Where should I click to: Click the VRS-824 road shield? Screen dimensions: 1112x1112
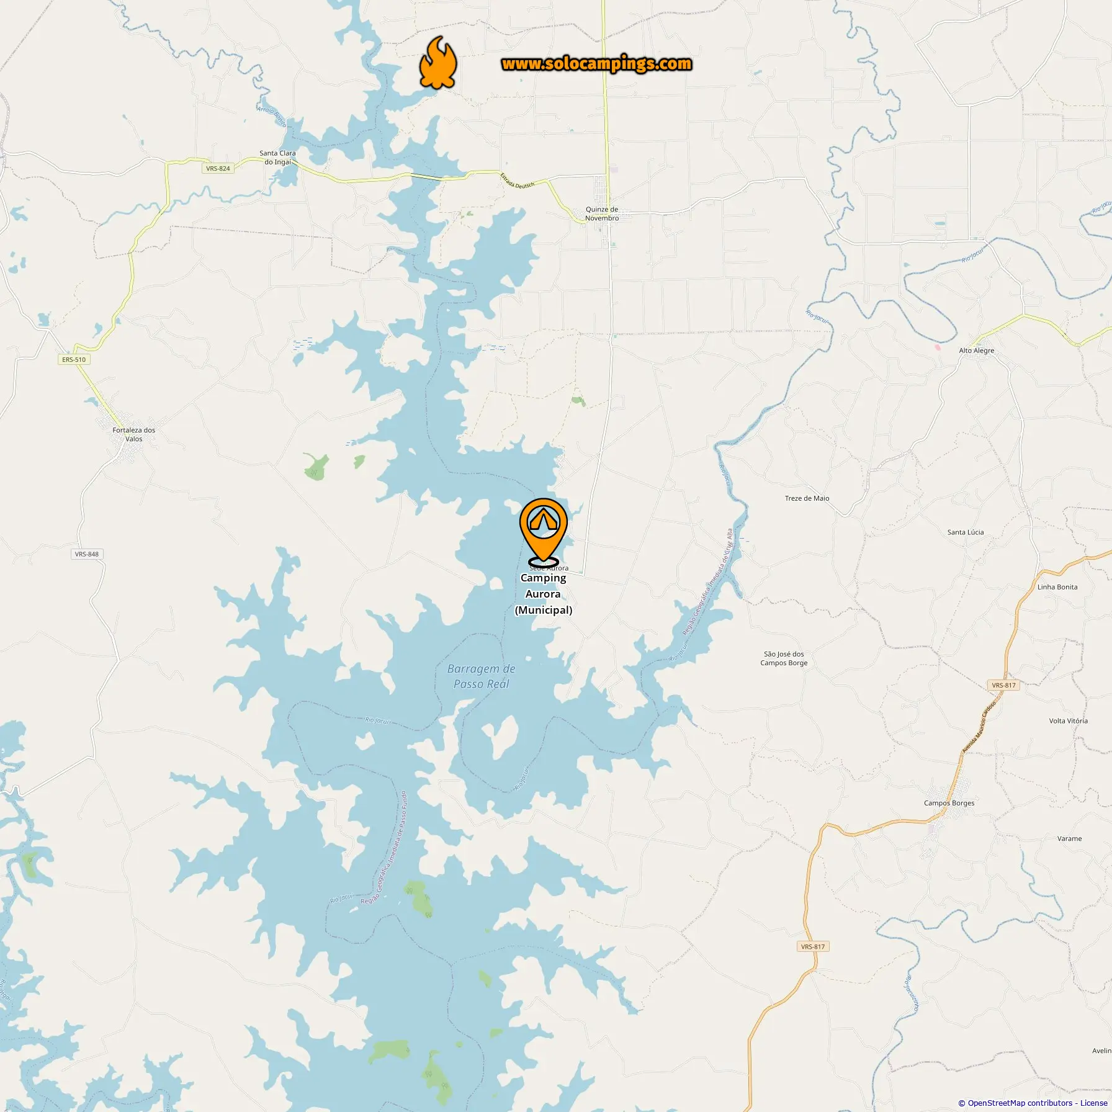[218, 168]
